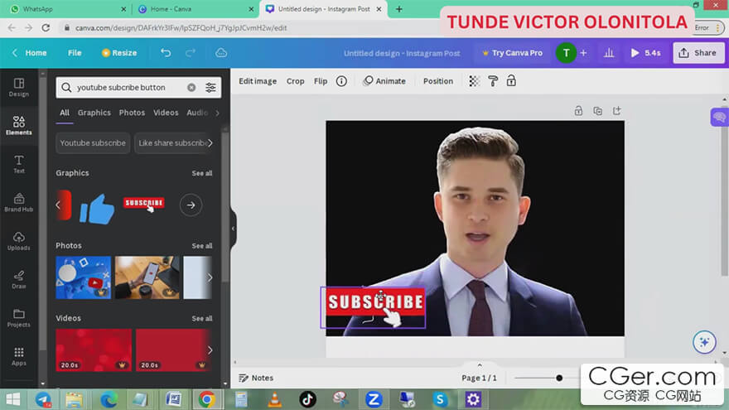This screenshot has width=729, height=410.
Task: Show previous Graphics results with arrow
Action: (58, 205)
